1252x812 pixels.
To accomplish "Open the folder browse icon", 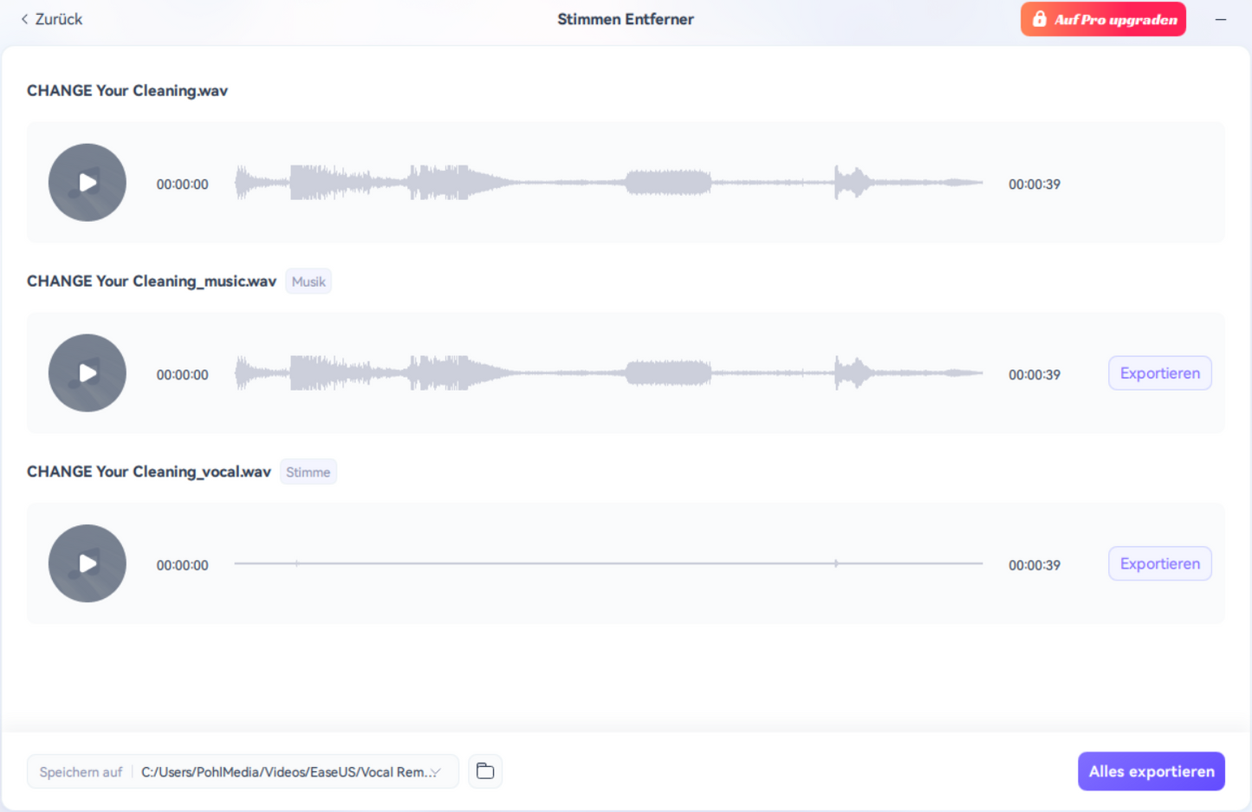I will point(485,771).
